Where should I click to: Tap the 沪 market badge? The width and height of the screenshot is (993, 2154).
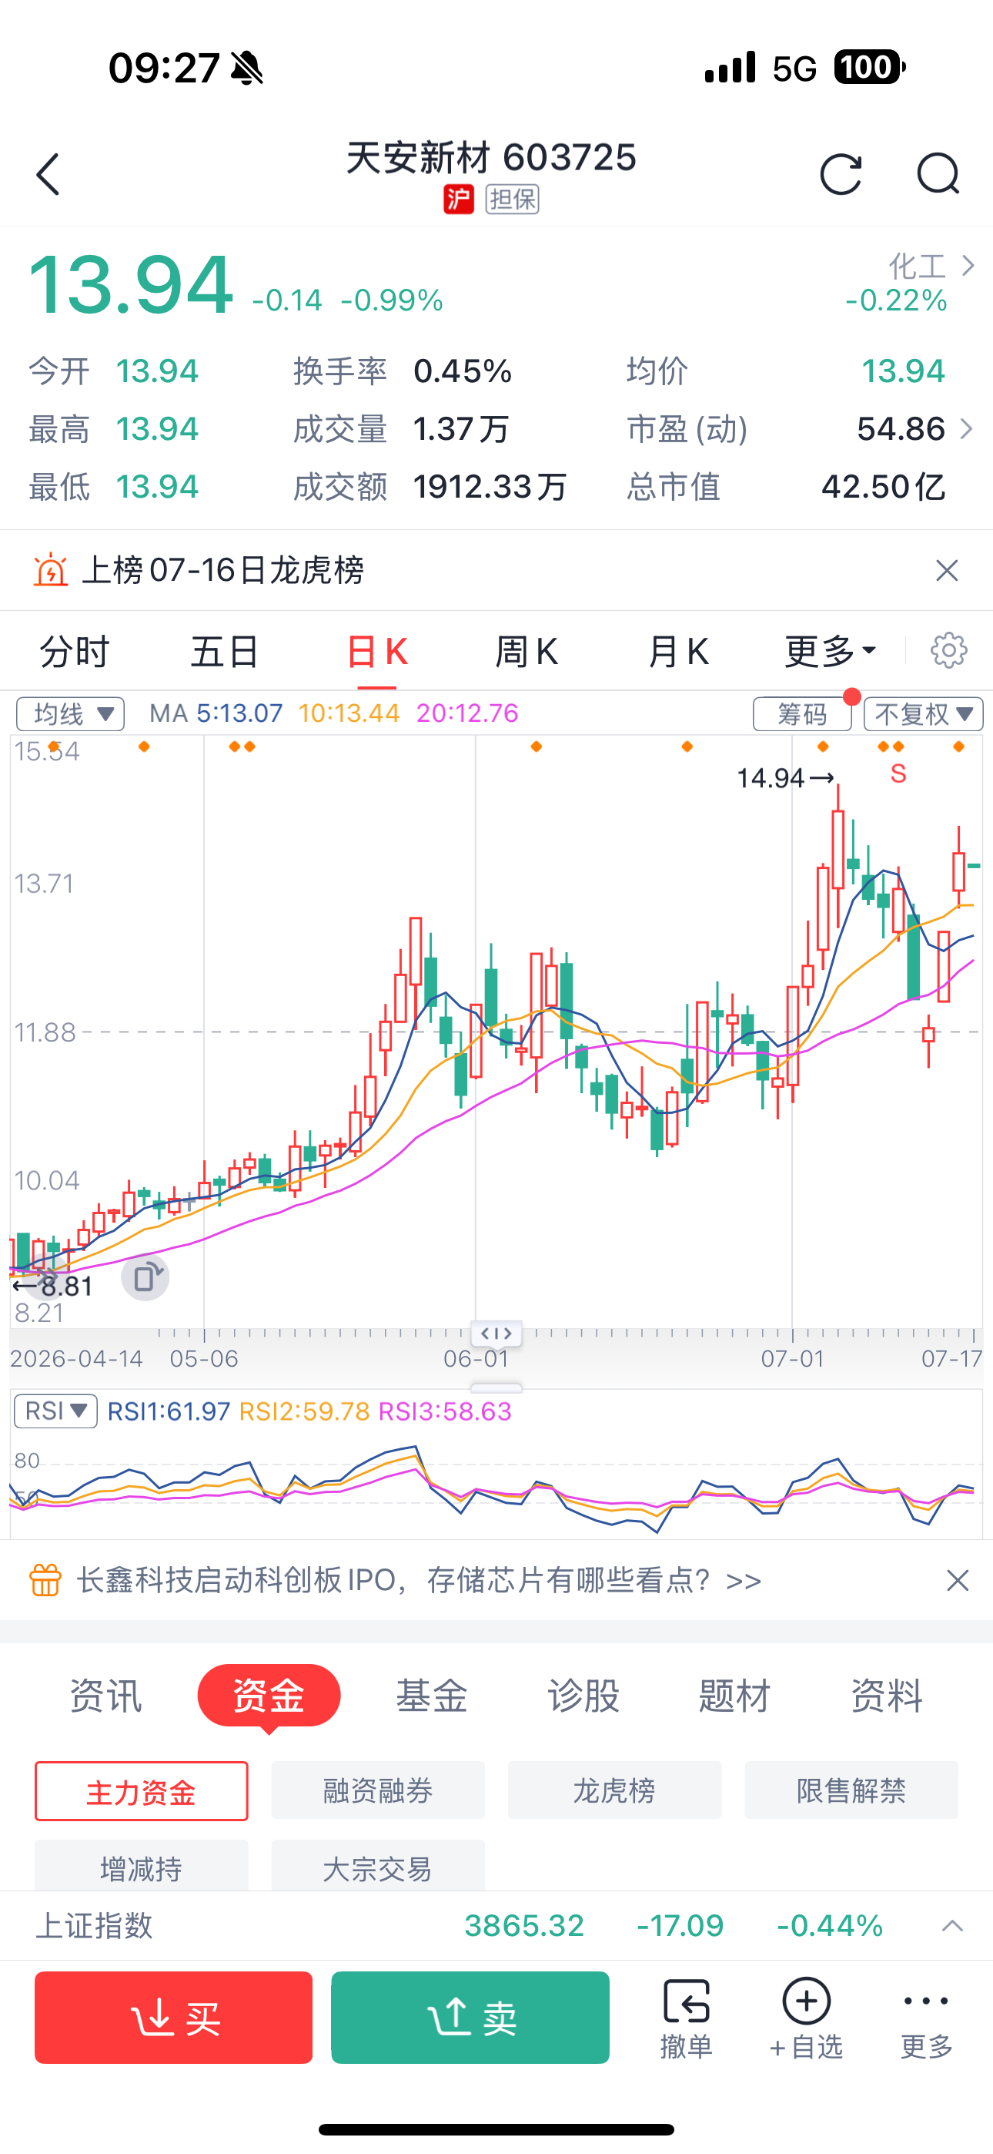[x=458, y=200]
